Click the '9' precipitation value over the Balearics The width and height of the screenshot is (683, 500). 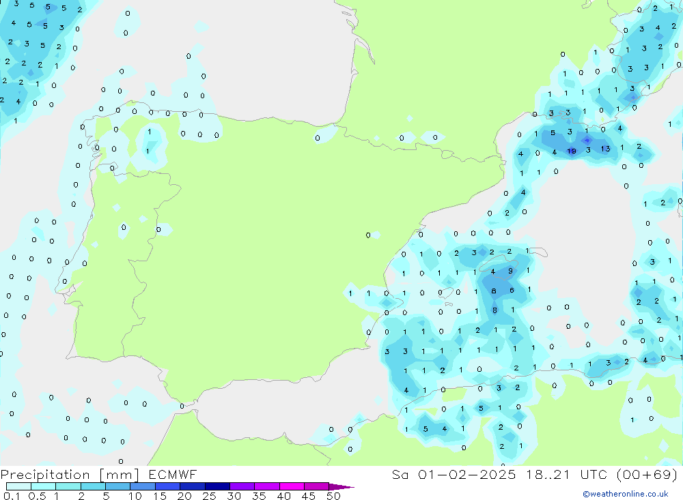coord(510,271)
